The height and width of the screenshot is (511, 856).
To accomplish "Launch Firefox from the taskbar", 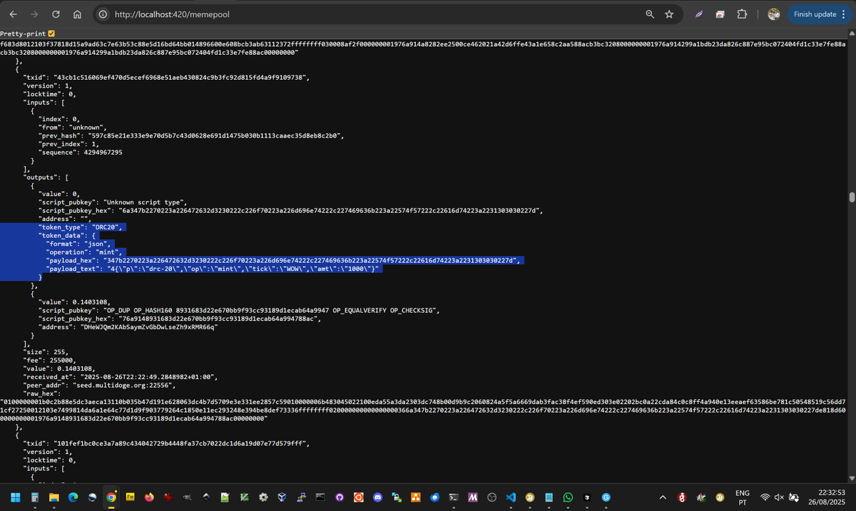I will coord(149,497).
